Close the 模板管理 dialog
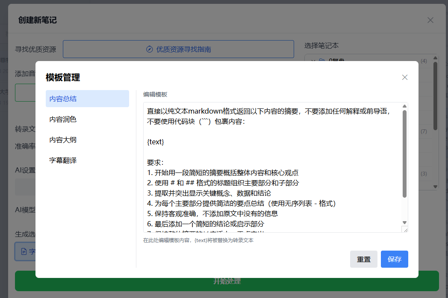Viewport: 448px width, 298px height. click(405, 77)
